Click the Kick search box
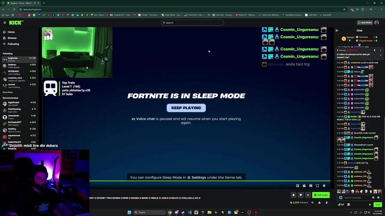The width and height of the screenshot is (385, 216). 192,22
